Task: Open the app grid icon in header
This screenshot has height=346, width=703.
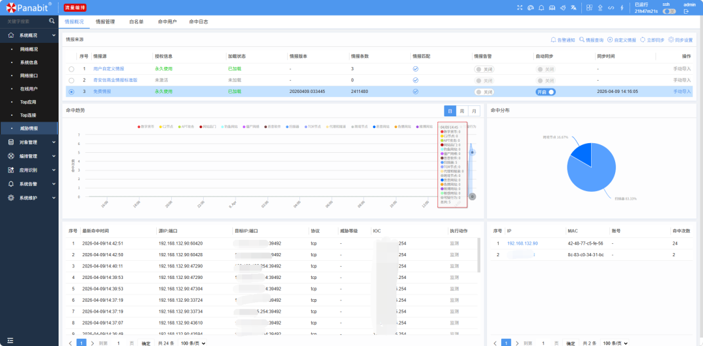Action: [590, 8]
